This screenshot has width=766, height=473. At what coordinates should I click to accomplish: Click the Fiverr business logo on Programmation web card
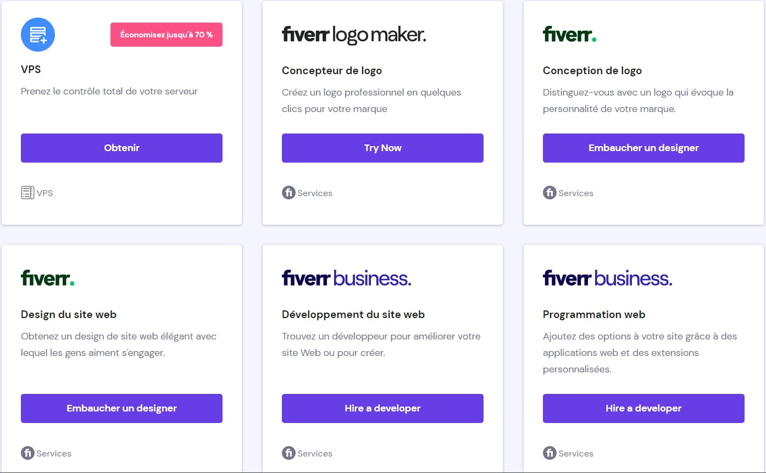point(607,278)
